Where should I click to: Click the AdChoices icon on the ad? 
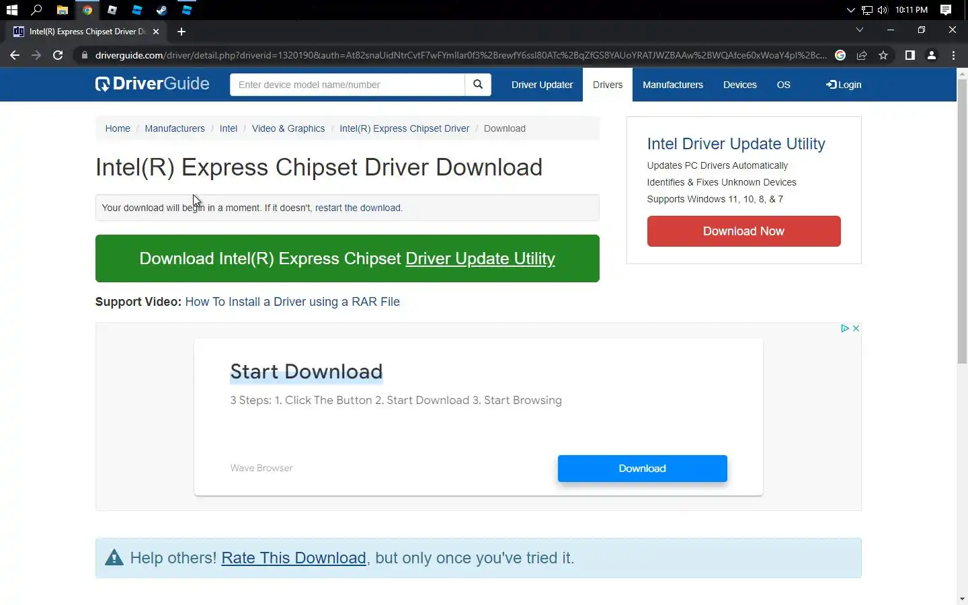(845, 328)
